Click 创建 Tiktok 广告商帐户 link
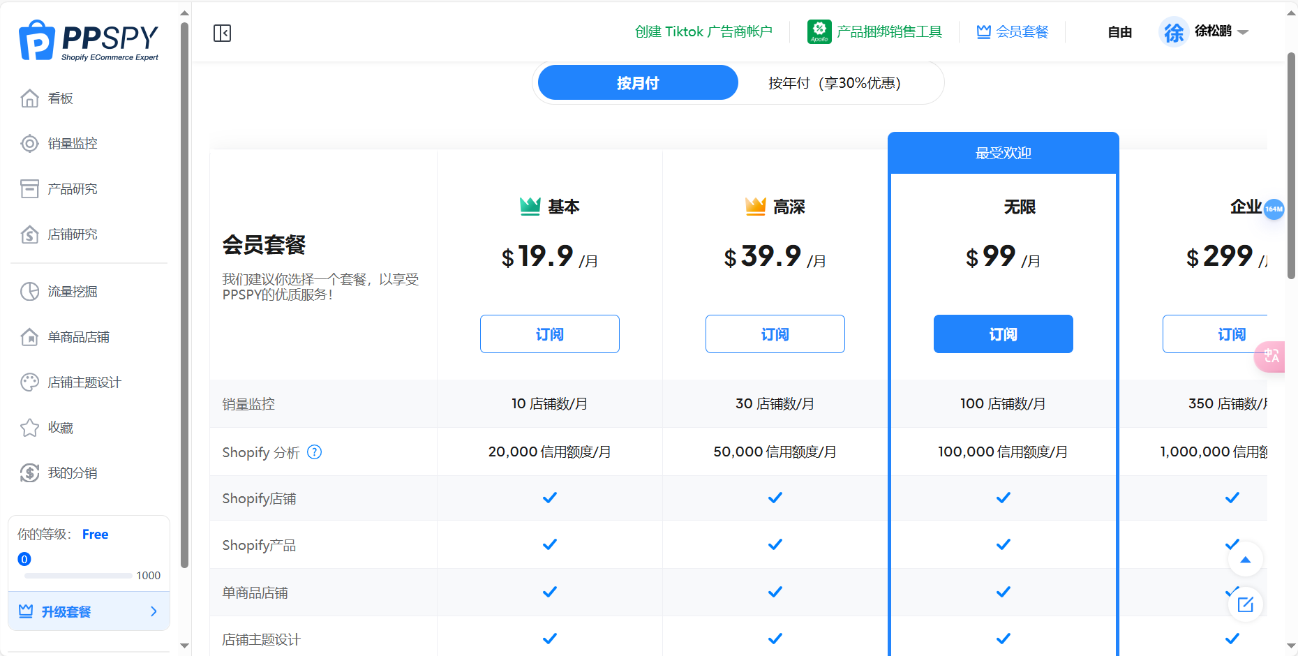The width and height of the screenshot is (1298, 656). point(703,31)
